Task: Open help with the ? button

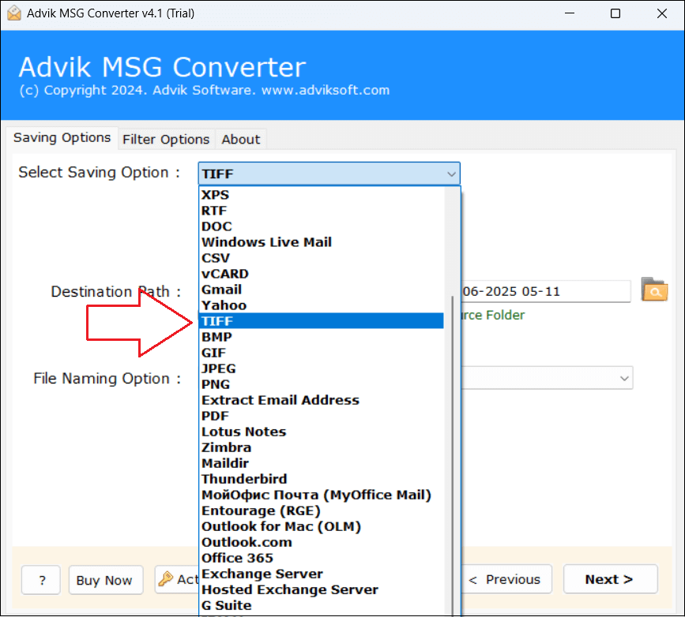Action: tap(40, 580)
